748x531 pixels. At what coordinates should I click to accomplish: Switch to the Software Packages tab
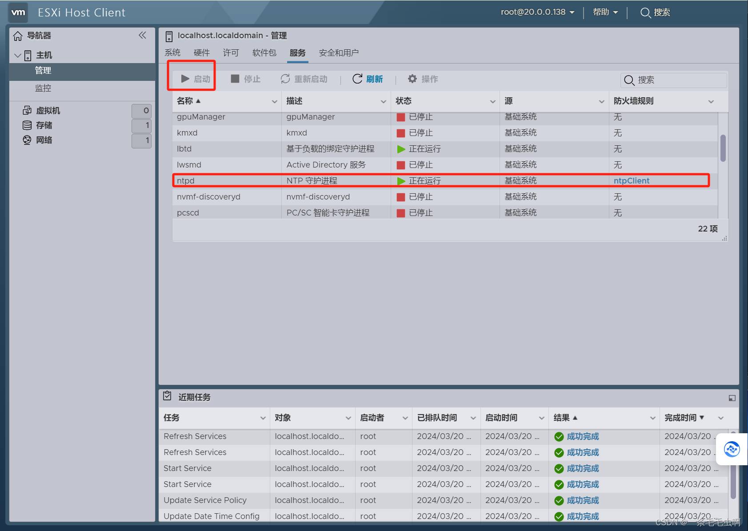click(264, 53)
